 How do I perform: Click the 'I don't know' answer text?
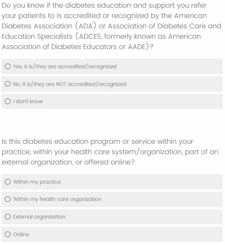pyautogui.click(x=28, y=101)
